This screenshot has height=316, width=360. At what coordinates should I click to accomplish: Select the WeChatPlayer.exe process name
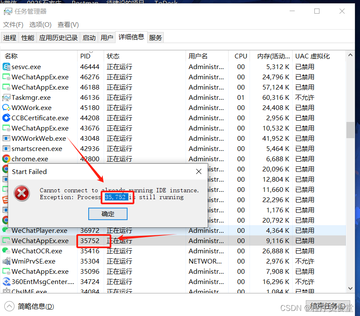[x=39, y=230]
